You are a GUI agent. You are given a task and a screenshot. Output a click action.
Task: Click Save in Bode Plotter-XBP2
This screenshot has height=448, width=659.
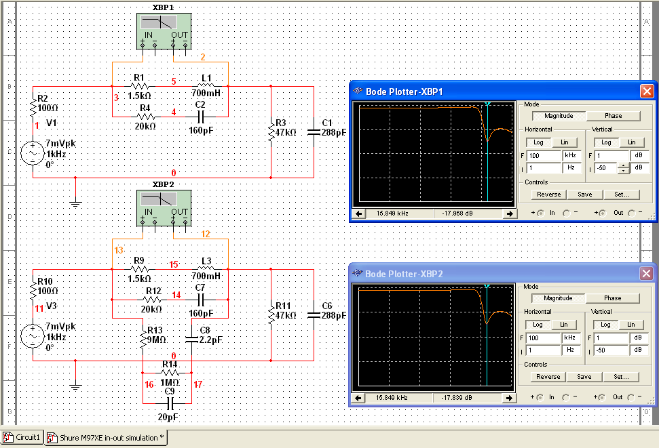coord(584,377)
